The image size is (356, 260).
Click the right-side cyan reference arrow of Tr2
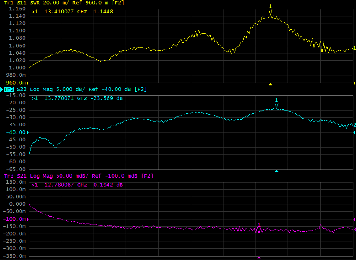click(354, 132)
